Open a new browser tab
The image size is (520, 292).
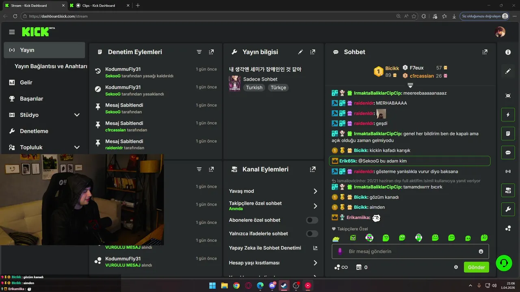138,6
